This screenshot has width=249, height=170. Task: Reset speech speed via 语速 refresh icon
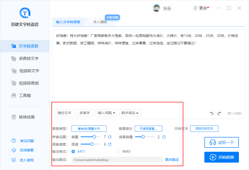tap(110, 144)
